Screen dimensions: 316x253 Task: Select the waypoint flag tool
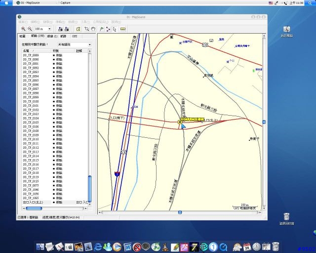(102, 29)
